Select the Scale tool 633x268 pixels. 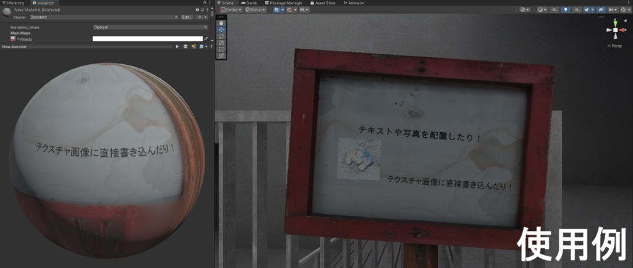click(221, 43)
